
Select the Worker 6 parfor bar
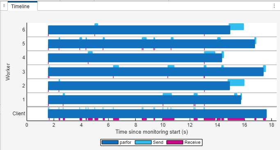pos(139,30)
